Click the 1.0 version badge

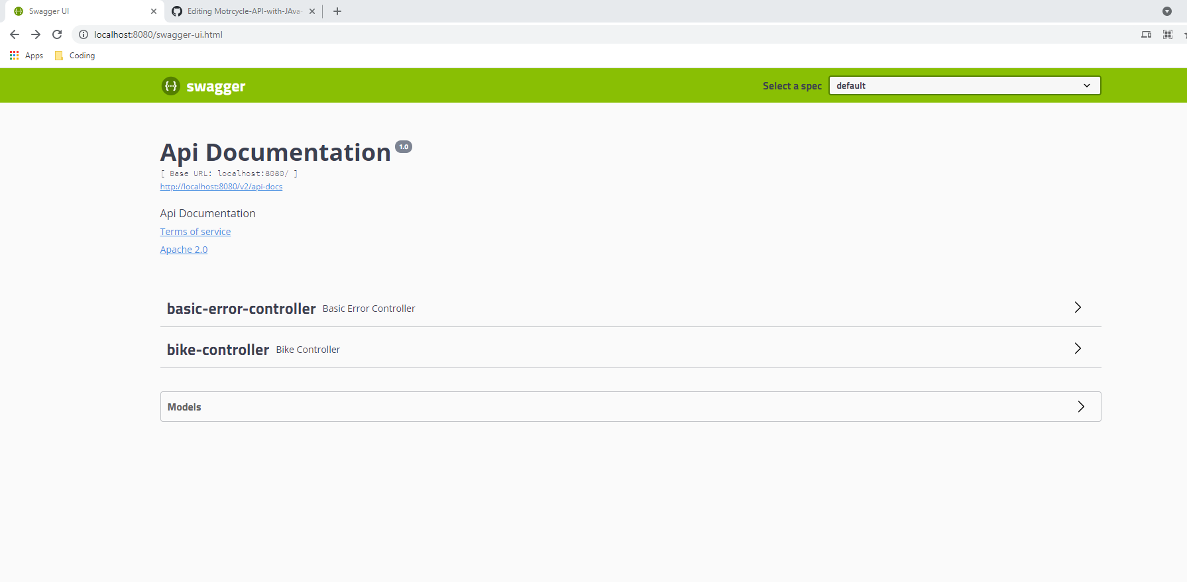point(404,147)
